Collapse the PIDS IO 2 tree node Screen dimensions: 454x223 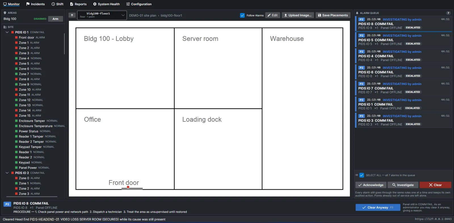[x=7, y=173]
